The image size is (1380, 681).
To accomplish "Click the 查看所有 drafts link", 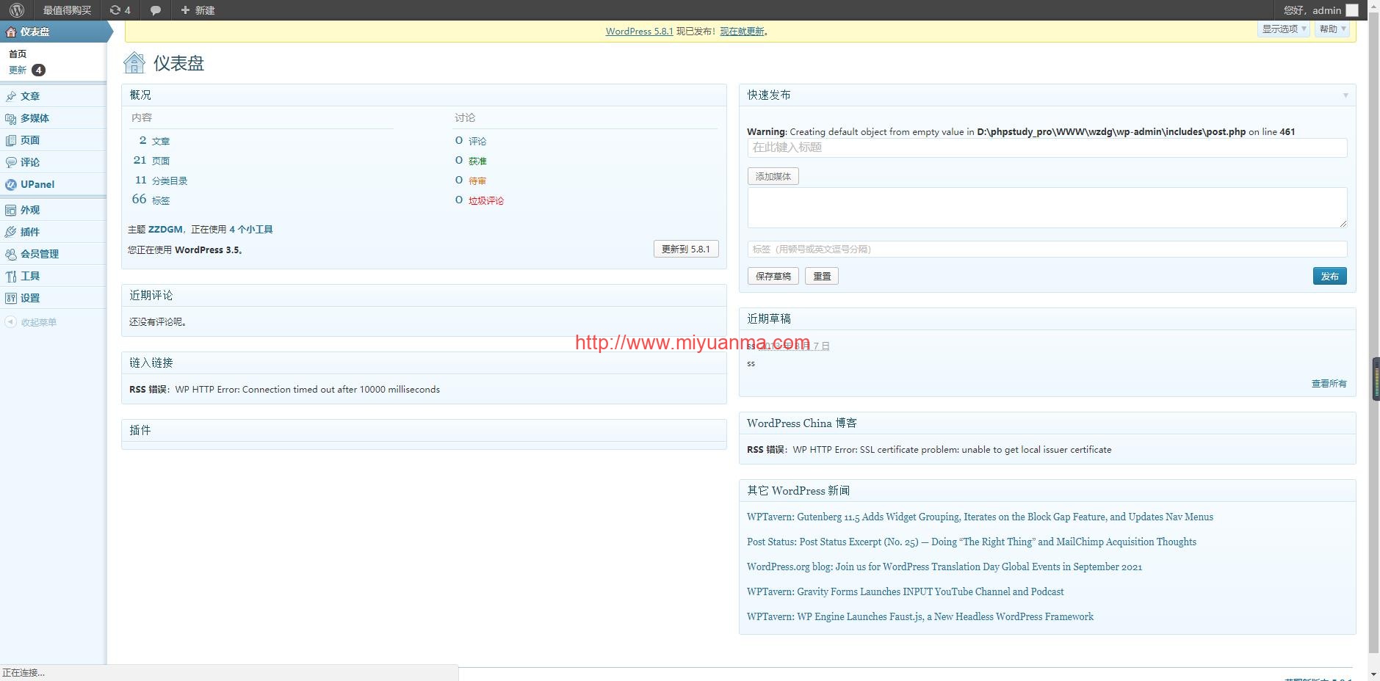I will click(x=1329, y=384).
